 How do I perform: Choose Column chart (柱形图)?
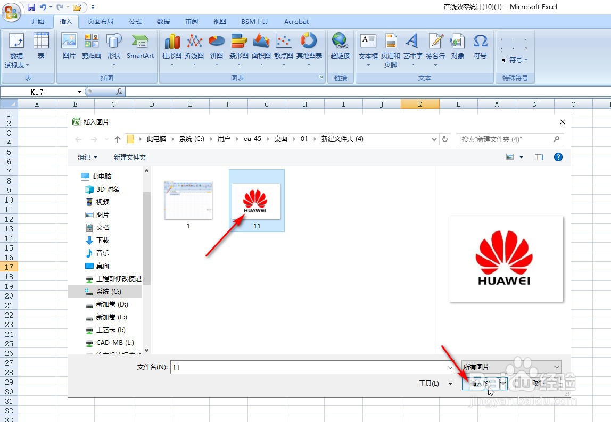point(172,49)
